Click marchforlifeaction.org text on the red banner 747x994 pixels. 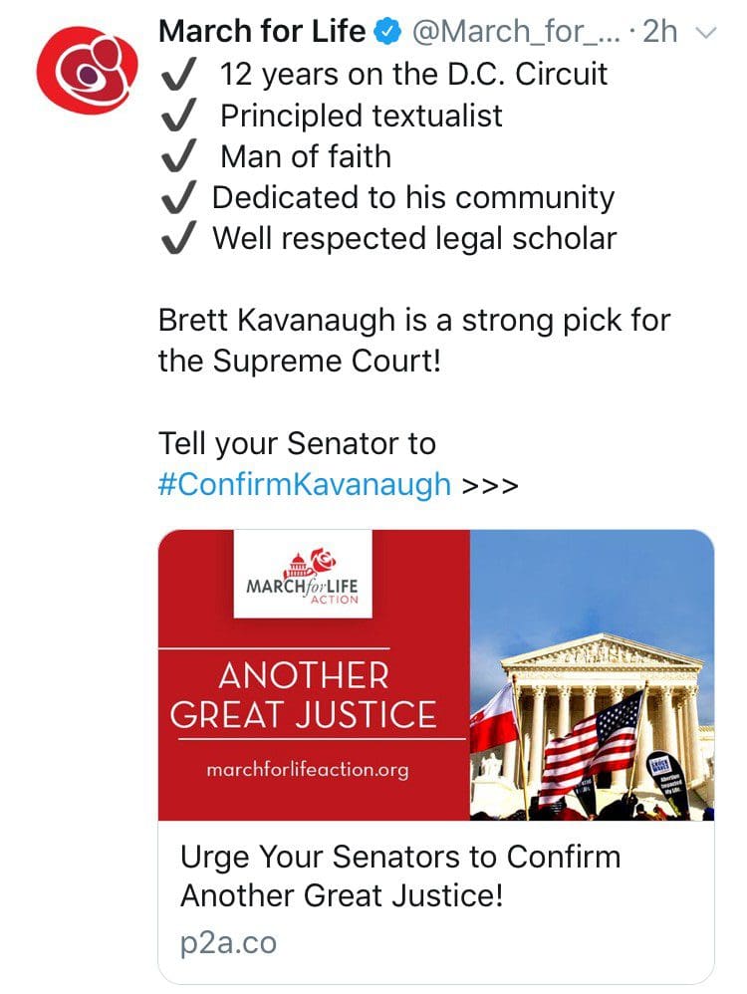pyautogui.click(x=307, y=770)
